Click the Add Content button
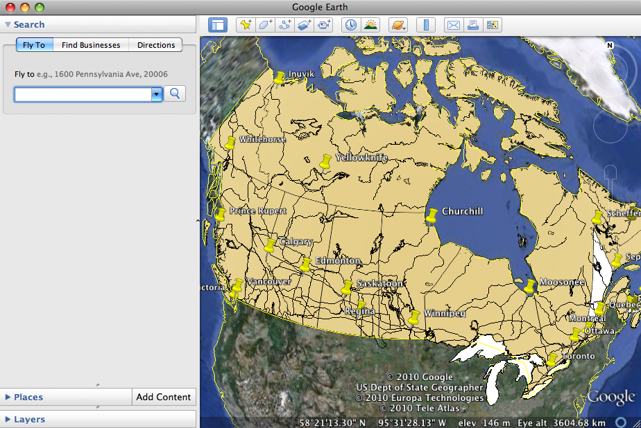641x428 pixels. pyautogui.click(x=164, y=397)
